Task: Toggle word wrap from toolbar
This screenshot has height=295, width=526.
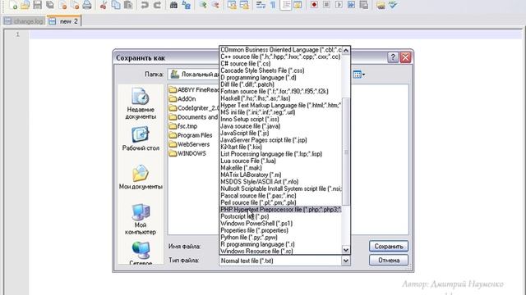Action: [x=261, y=5]
